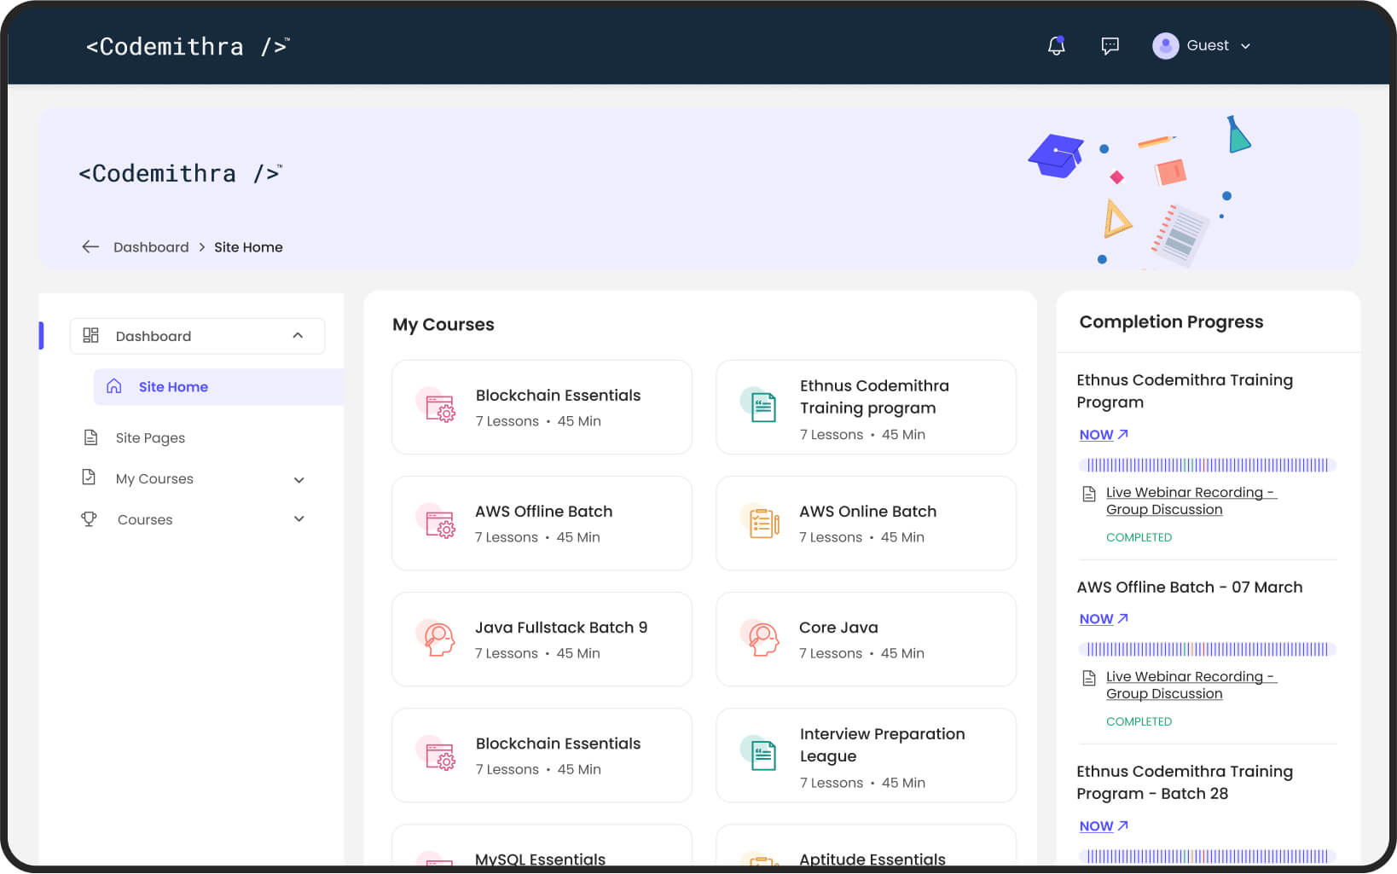Click AWS Offline Batch - 07 March progress bar
The height and width of the screenshot is (874, 1397).
(1207, 649)
